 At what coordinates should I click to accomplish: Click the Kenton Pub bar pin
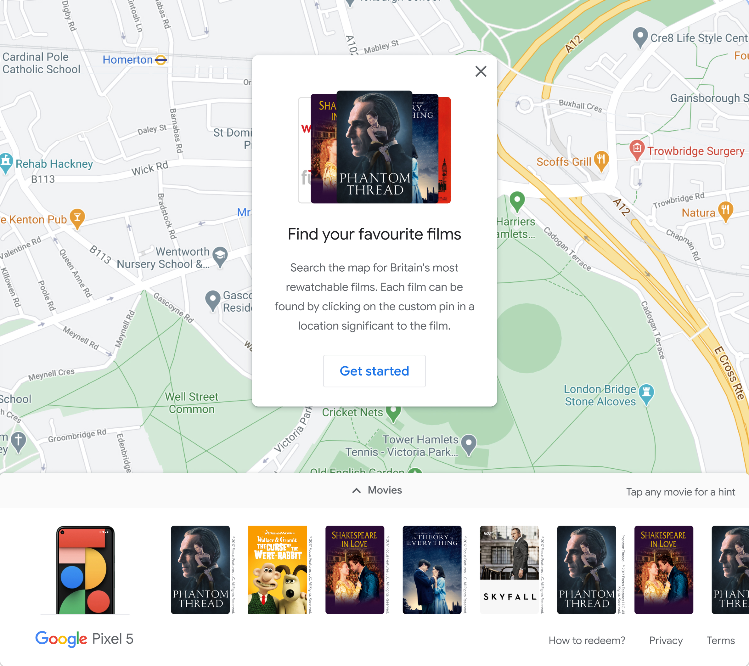(x=77, y=218)
